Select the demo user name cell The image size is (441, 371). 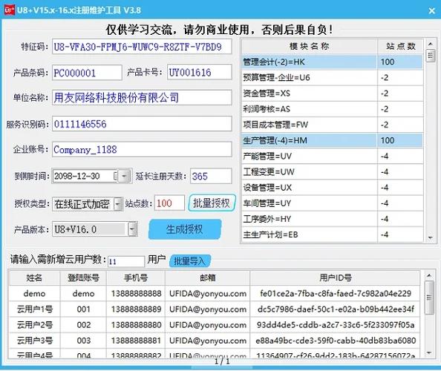point(34,293)
